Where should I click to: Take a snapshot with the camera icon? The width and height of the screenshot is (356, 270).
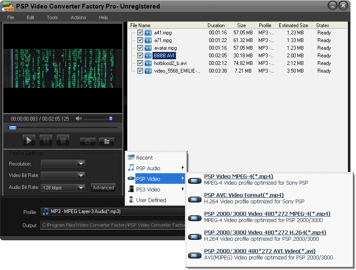tap(88, 141)
